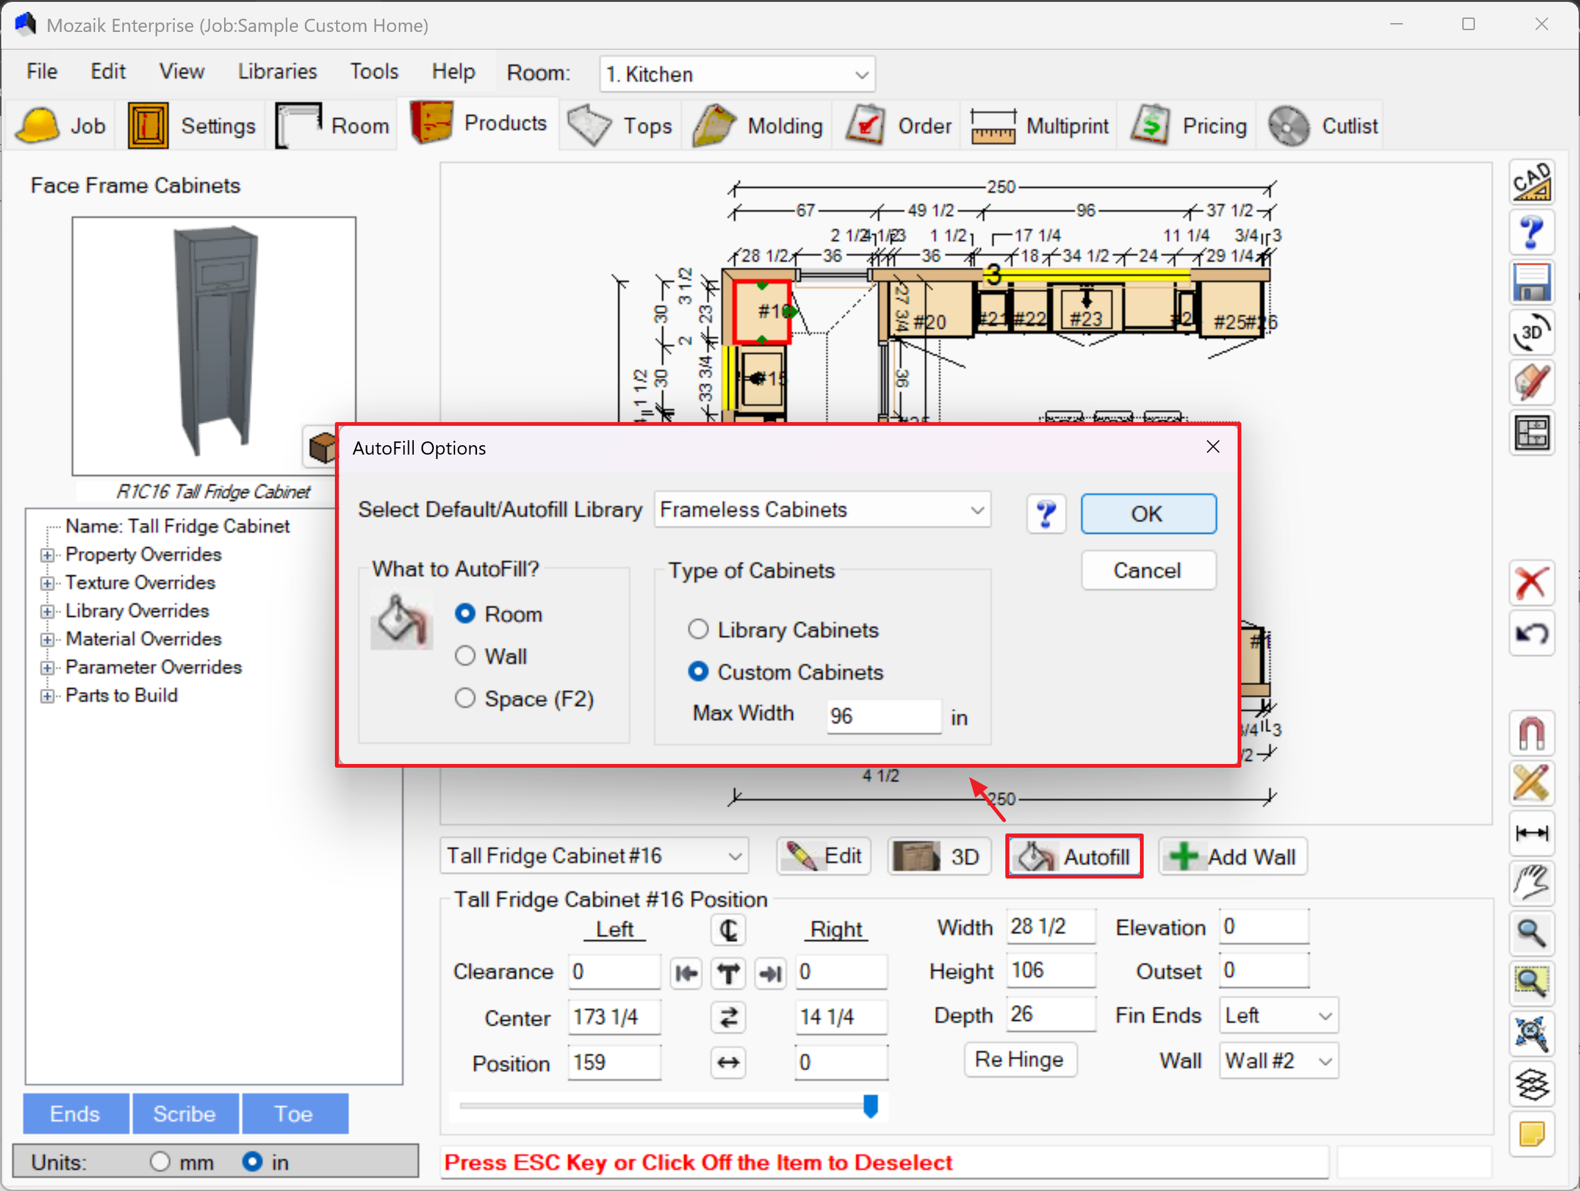Click the pan hand tool icon
Screen dimensions: 1580x1191
click(x=1531, y=883)
